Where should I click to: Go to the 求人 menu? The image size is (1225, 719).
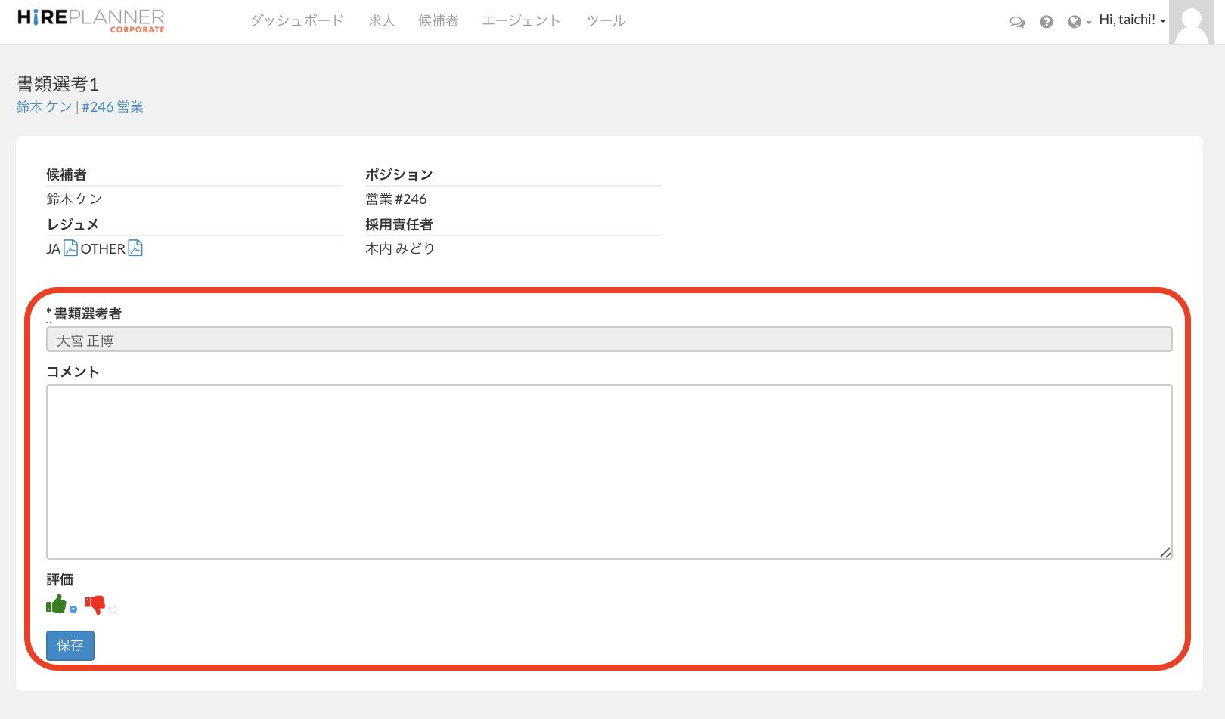(382, 20)
